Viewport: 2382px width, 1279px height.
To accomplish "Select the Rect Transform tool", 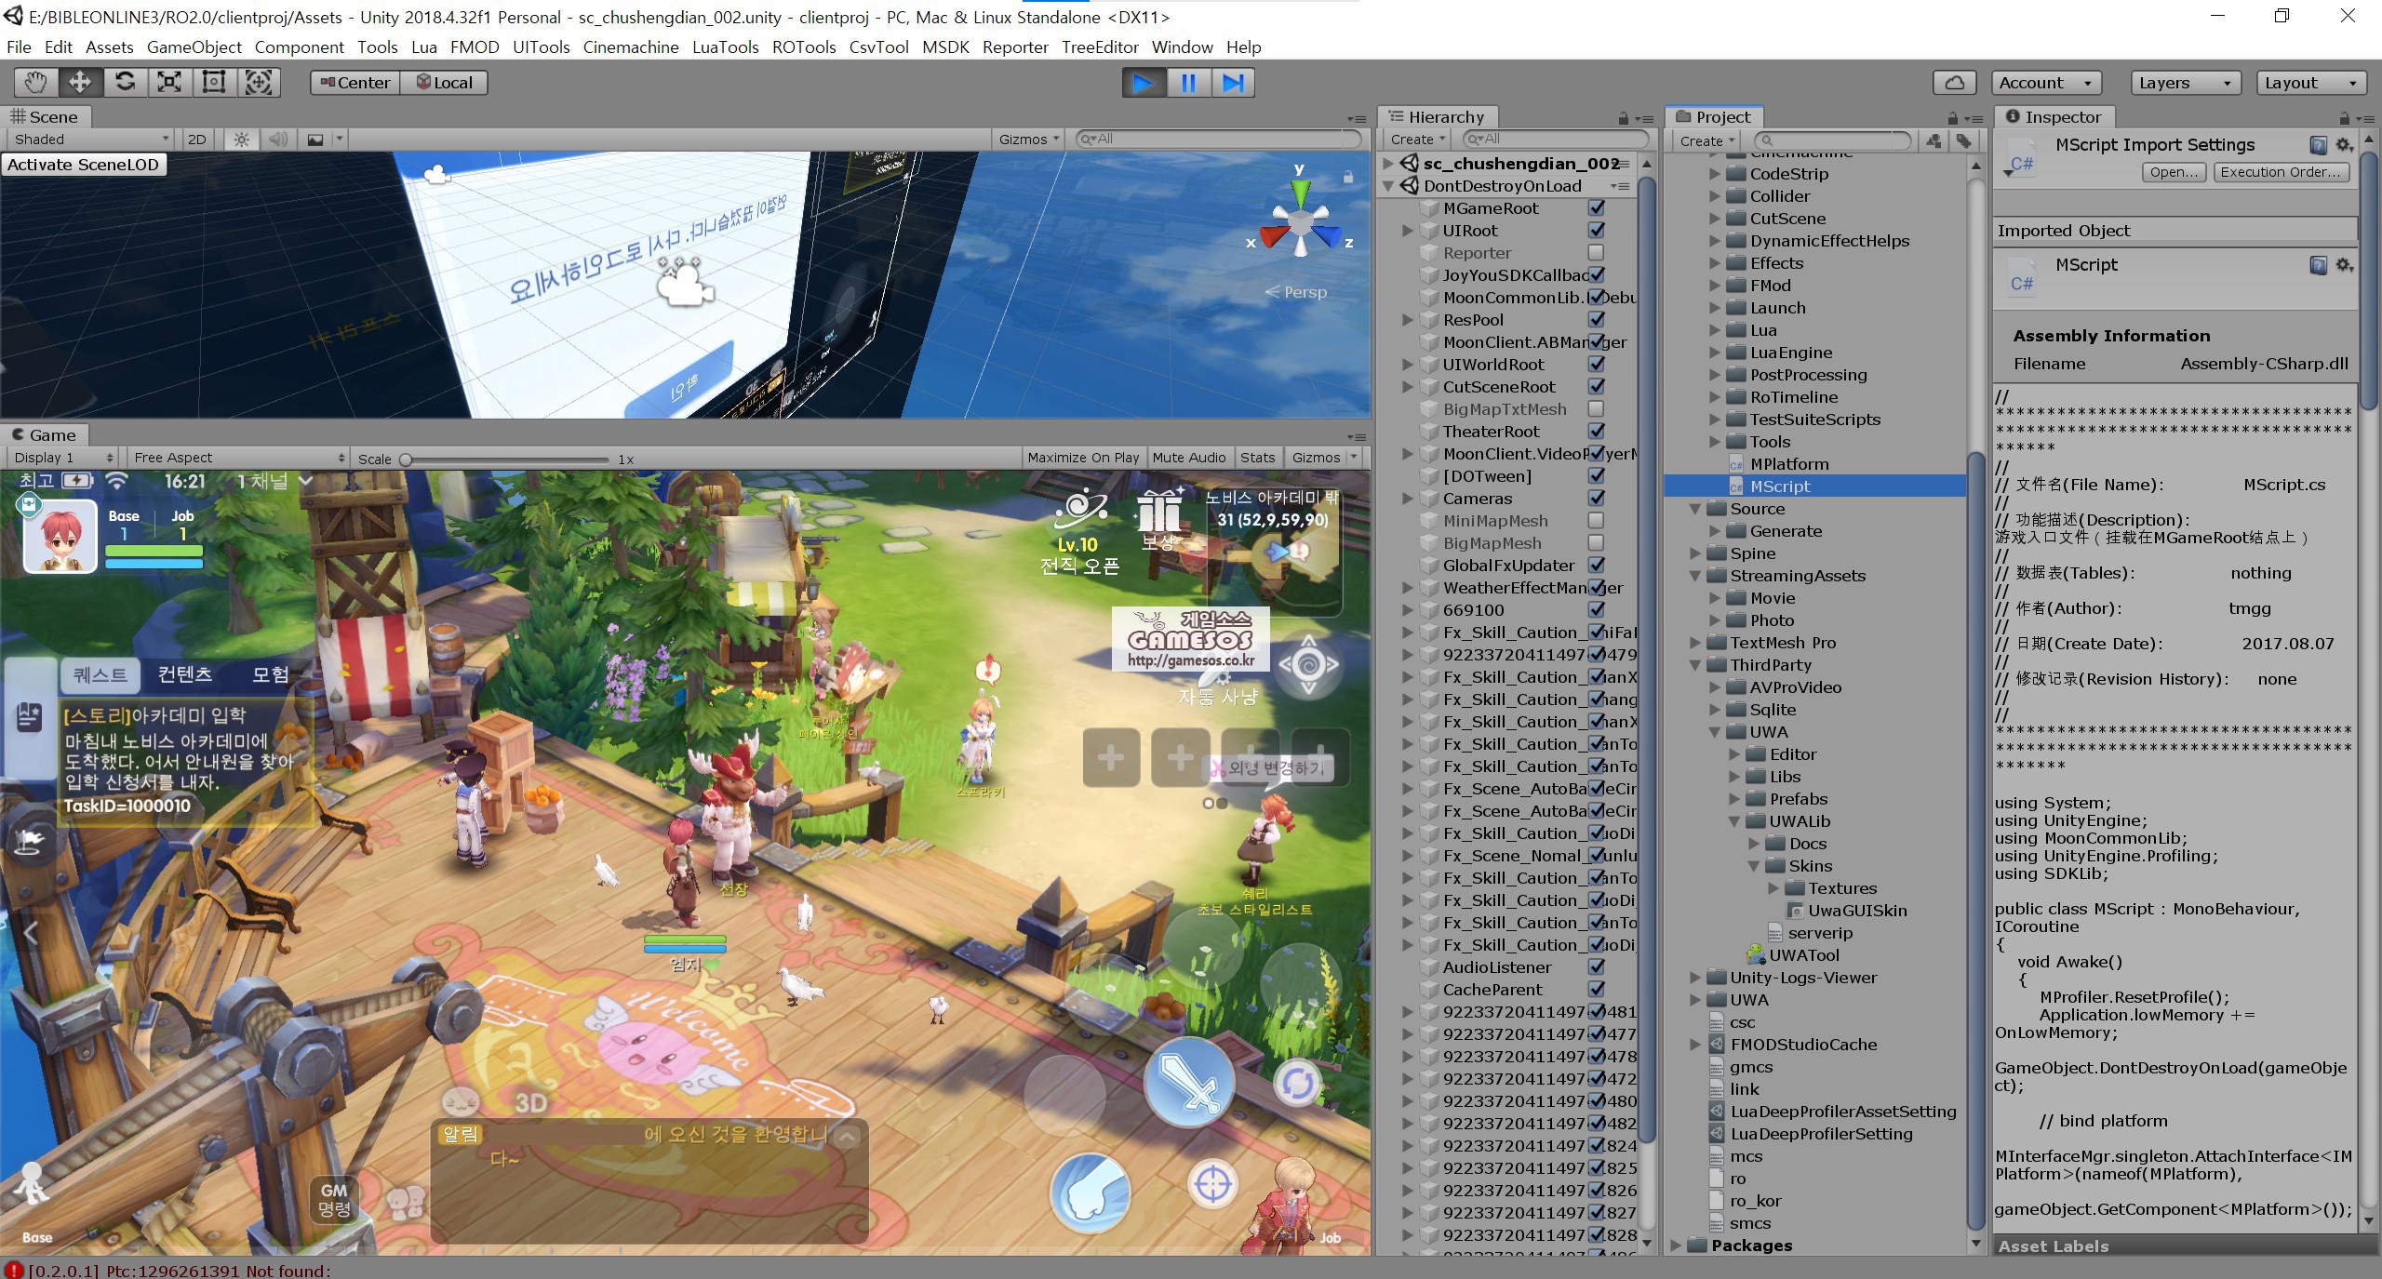I will pyautogui.click(x=214, y=83).
